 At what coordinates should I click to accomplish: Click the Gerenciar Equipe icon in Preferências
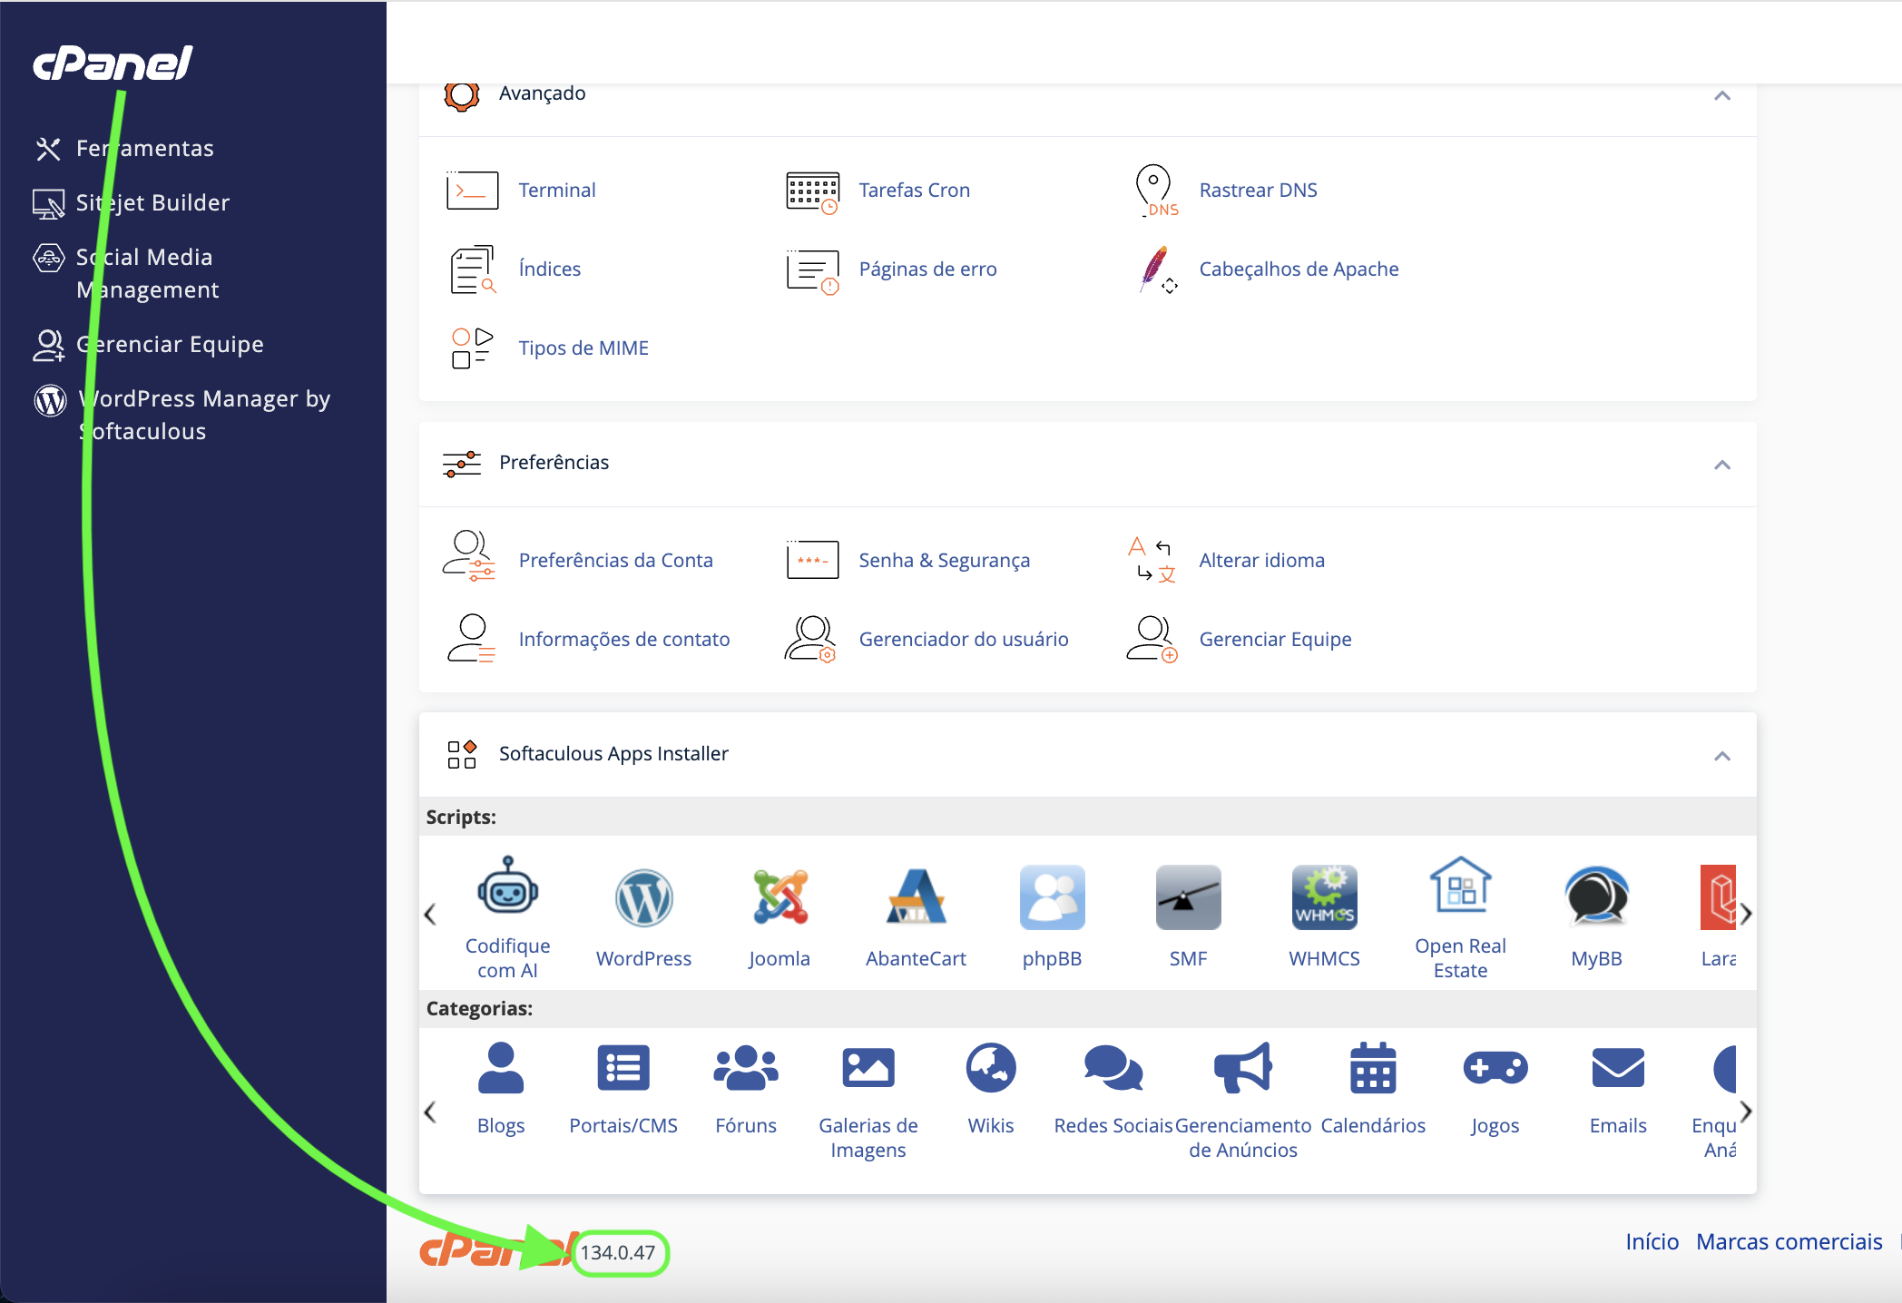coord(1152,639)
